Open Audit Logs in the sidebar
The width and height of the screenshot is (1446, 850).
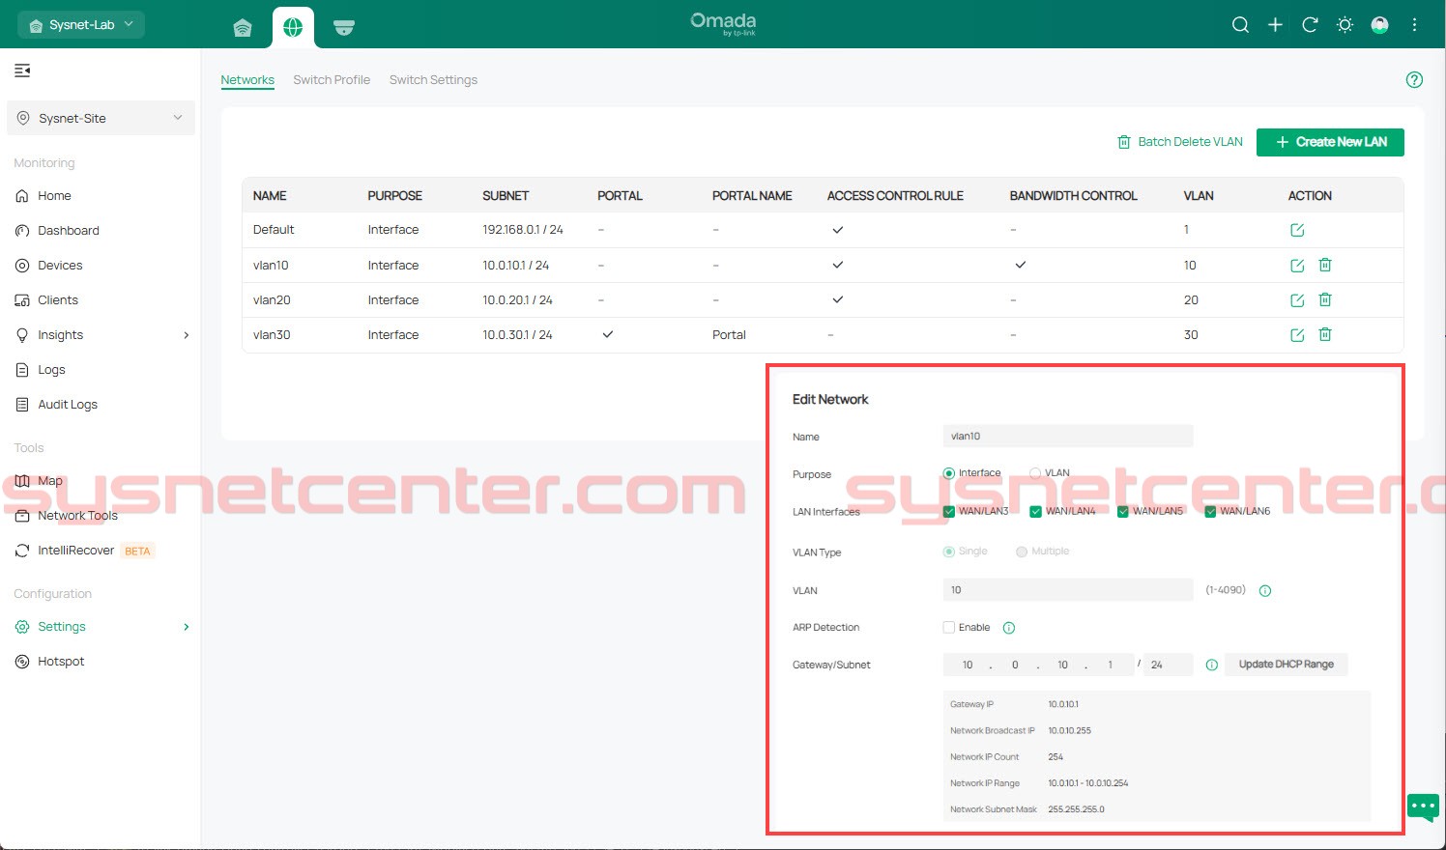click(68, 405)
